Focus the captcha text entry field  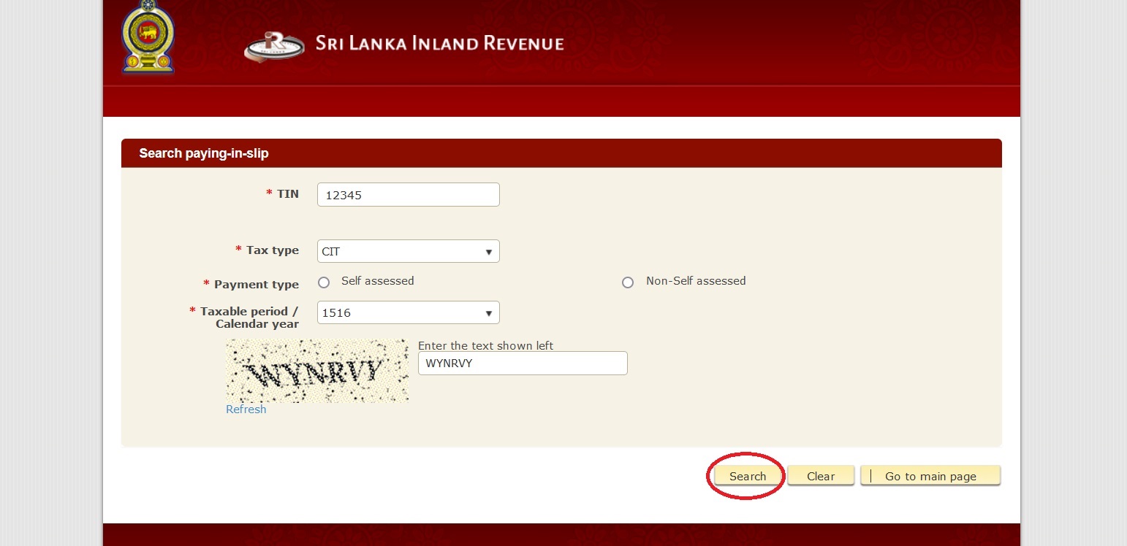coord(522,364)
